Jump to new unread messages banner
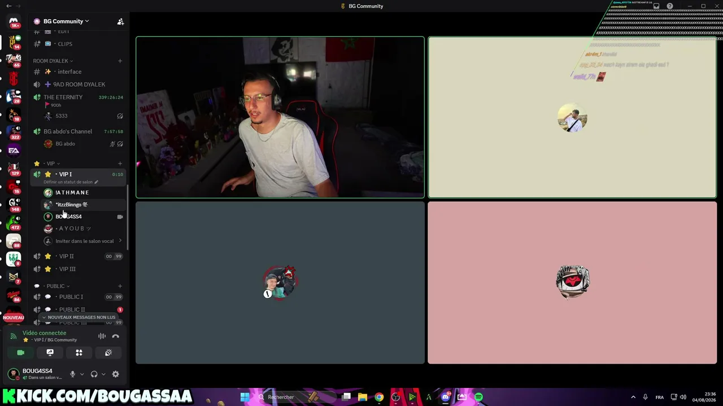The width and height of the screenshot is (723, 406). coord(79,317)
